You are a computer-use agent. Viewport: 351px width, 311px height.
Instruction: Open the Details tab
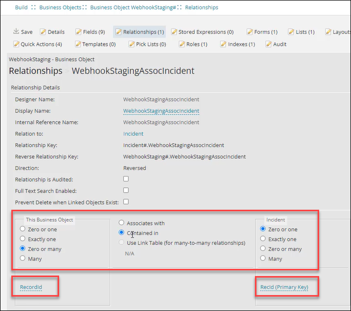click(x=52, y=32)
